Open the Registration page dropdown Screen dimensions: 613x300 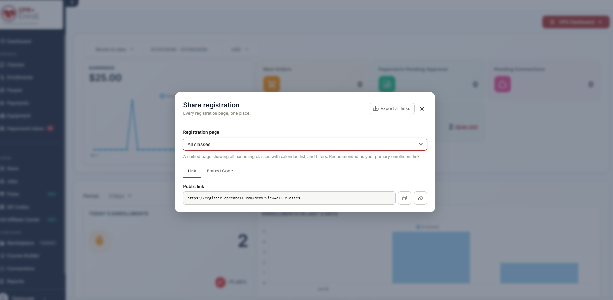pyautogui.click(x=305, y=144)
